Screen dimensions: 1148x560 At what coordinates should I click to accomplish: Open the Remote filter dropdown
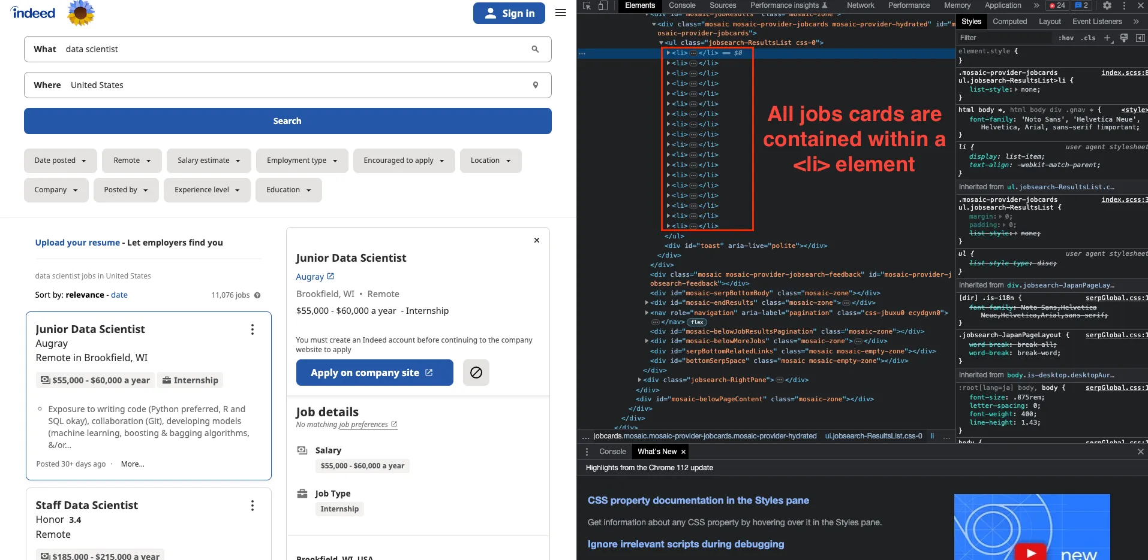[x=132, y=161]
